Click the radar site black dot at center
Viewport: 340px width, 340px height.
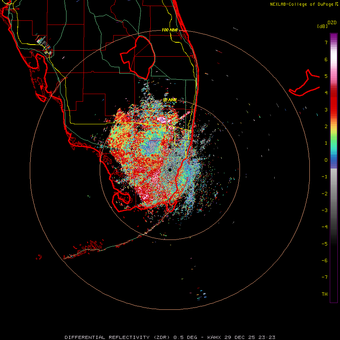point(170,170)
